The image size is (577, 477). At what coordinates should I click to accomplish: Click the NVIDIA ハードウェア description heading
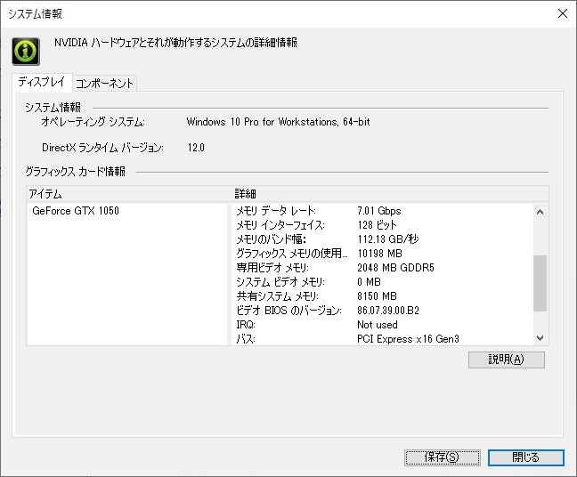point(176,43)
